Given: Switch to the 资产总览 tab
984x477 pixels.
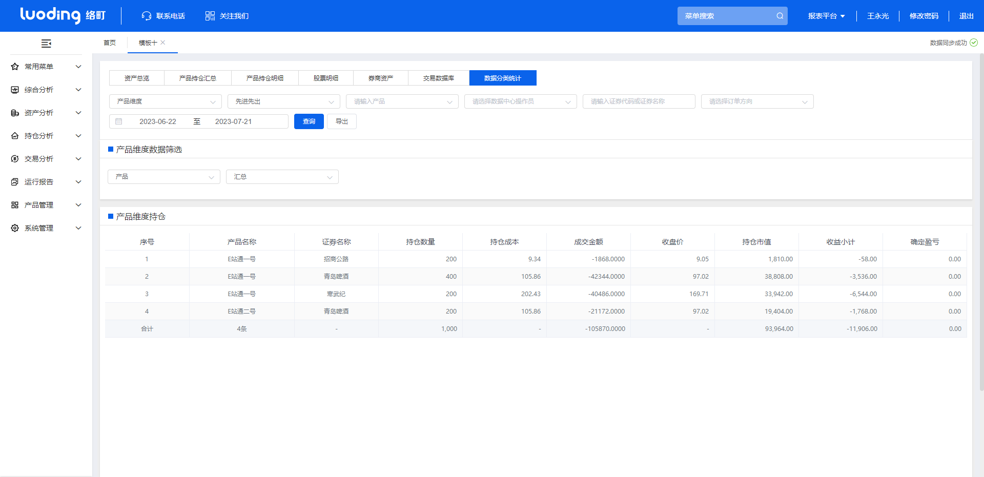Looking at the screenshot, I should 137,78.
